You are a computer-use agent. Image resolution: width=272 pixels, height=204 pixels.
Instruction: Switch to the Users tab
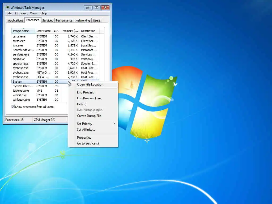[x=96, y=20]
